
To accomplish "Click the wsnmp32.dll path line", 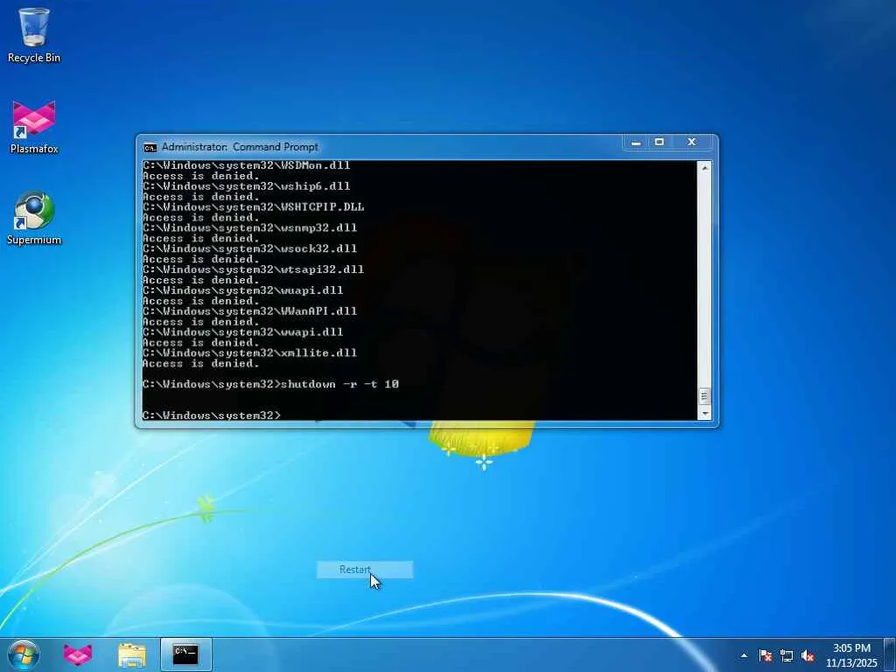I will point(249,228).
